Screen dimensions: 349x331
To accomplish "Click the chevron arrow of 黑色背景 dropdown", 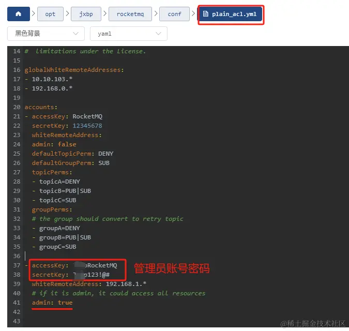I will tap(75, 34).
